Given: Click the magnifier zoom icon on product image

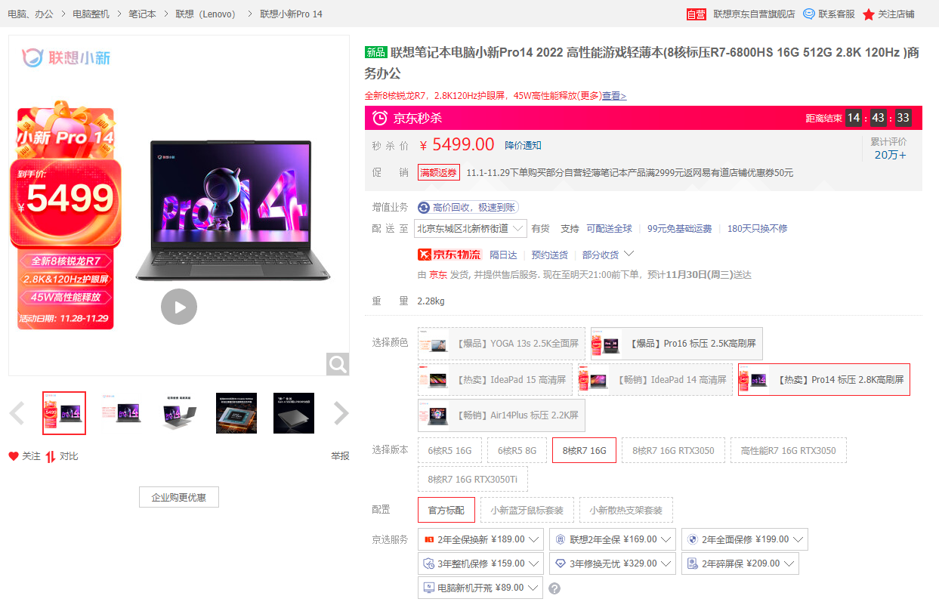Looking at the screenshot, I should [338, 364].
